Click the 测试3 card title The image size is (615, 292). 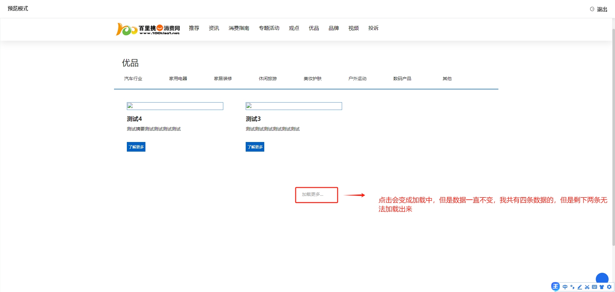click(253, 119)
